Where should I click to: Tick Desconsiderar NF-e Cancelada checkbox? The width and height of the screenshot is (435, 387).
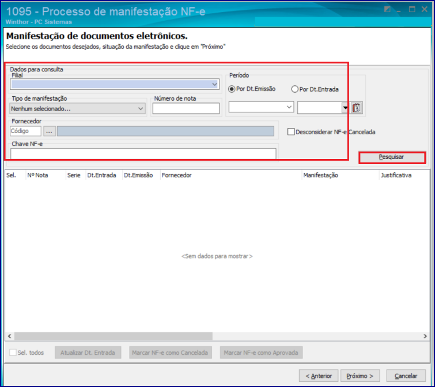point(291,132)
